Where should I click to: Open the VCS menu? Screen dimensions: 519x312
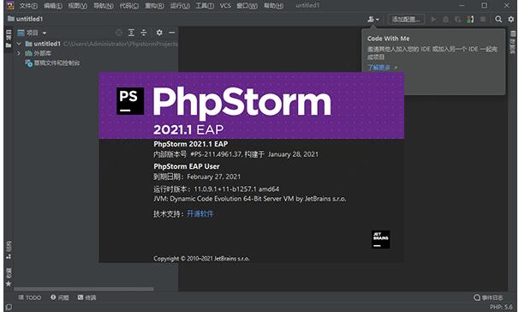[x=225, y=6]
